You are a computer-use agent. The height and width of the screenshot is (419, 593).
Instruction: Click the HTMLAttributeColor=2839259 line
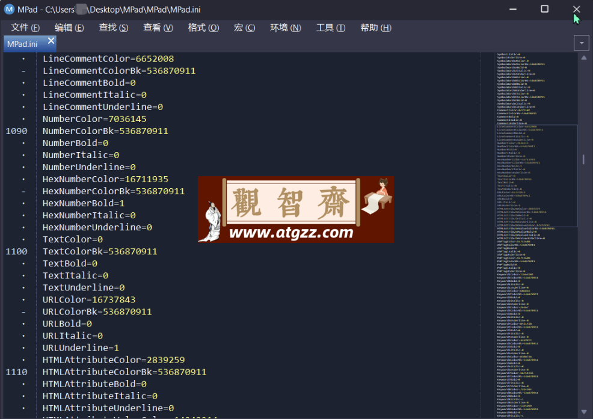pyautogui.click(x=114, y=360)
